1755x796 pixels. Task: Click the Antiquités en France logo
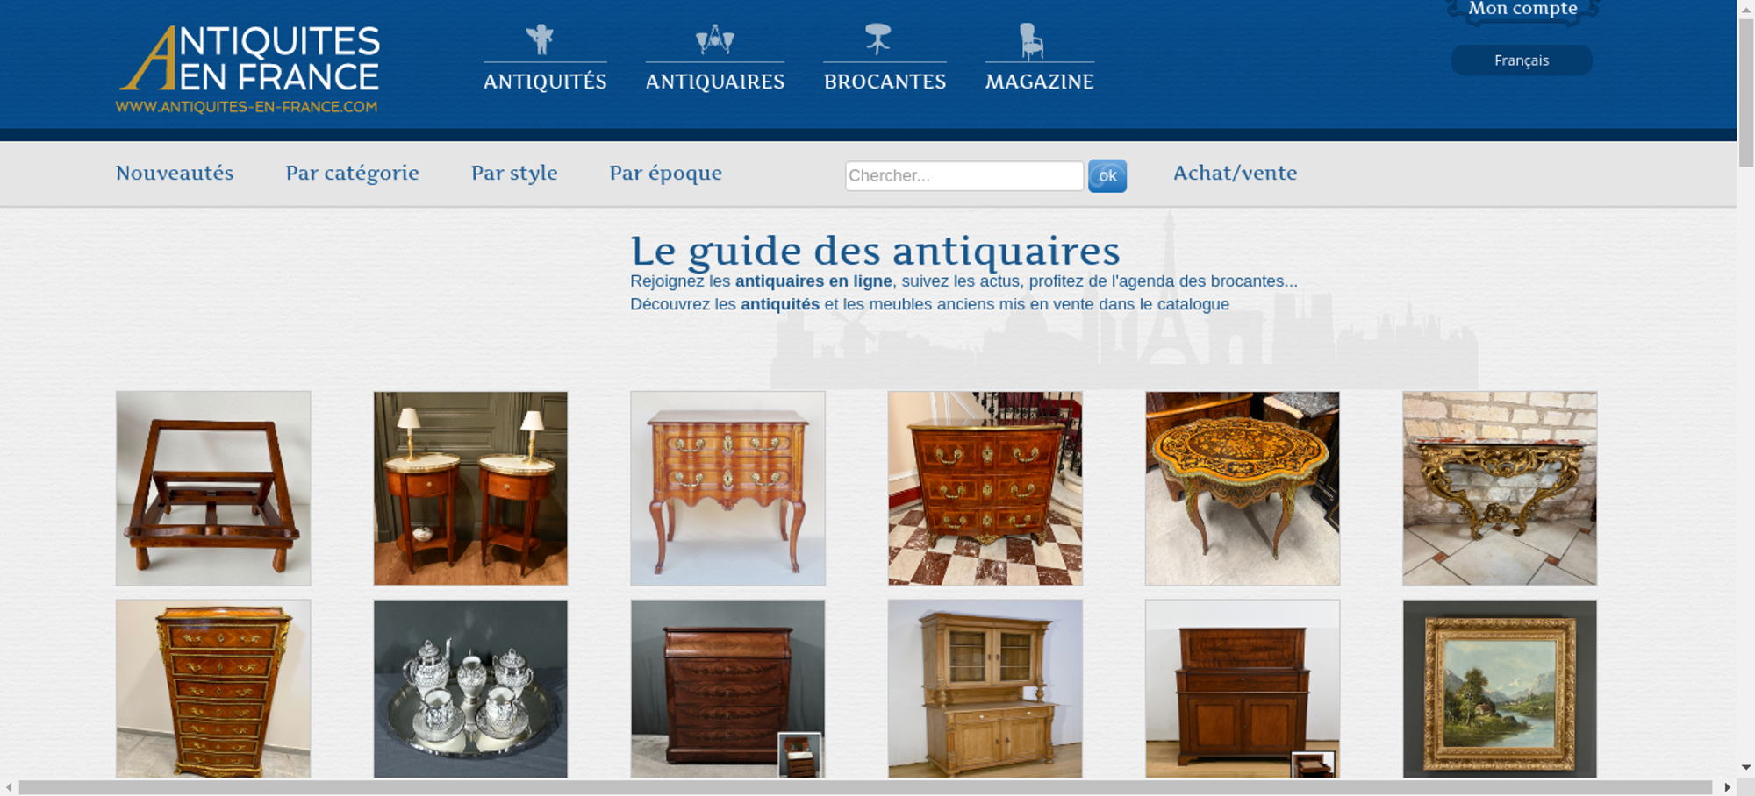coord(248,68)
